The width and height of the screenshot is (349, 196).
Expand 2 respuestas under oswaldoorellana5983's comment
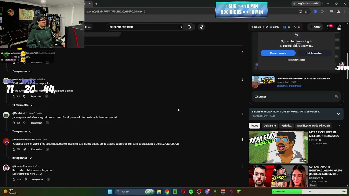[x=22, y=158]
